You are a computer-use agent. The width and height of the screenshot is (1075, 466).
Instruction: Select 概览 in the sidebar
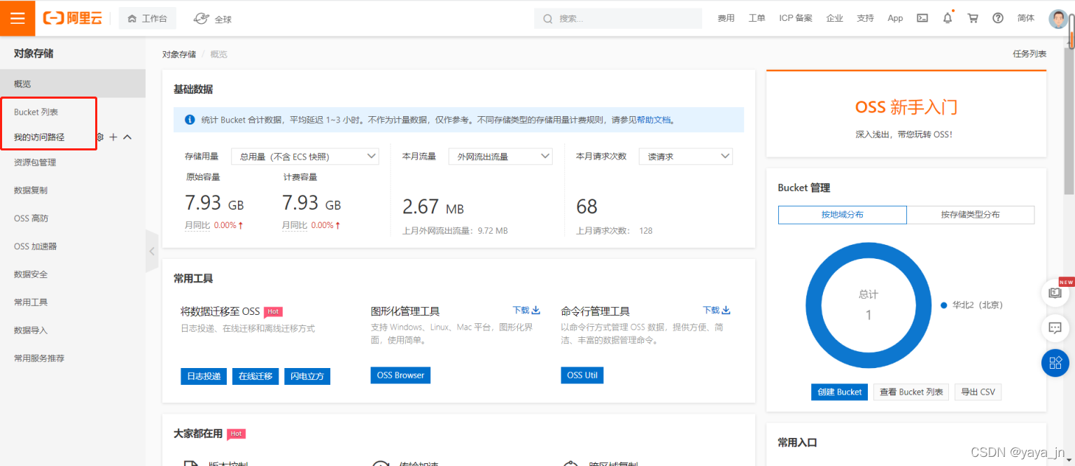73,84
